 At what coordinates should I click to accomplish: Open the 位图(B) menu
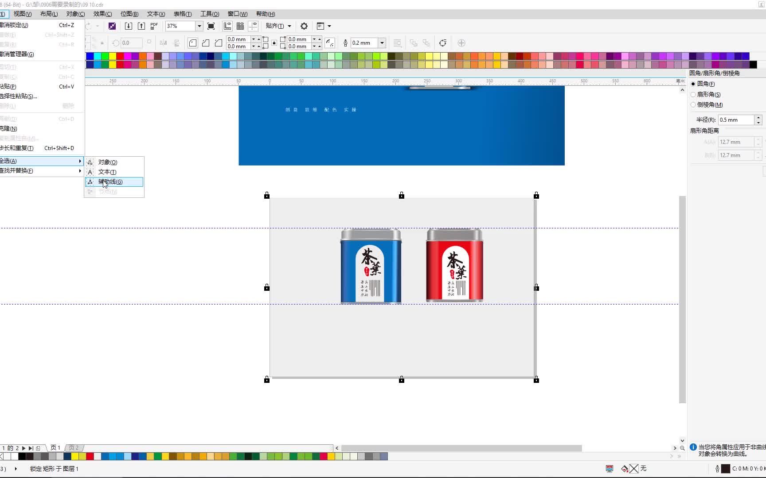[129, 14]
